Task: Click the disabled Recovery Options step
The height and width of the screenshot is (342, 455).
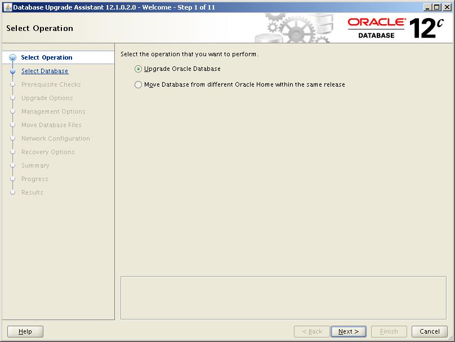Action: pos(48,152)
